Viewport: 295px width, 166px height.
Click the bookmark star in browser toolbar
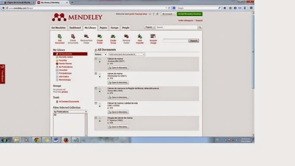tap(230, 8)
